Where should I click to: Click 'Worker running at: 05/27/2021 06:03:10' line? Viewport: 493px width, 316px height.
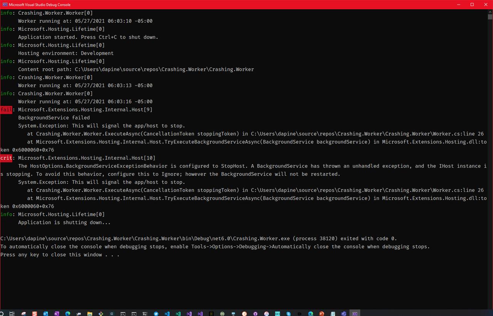pyautogui.click(x=85, y=21)
